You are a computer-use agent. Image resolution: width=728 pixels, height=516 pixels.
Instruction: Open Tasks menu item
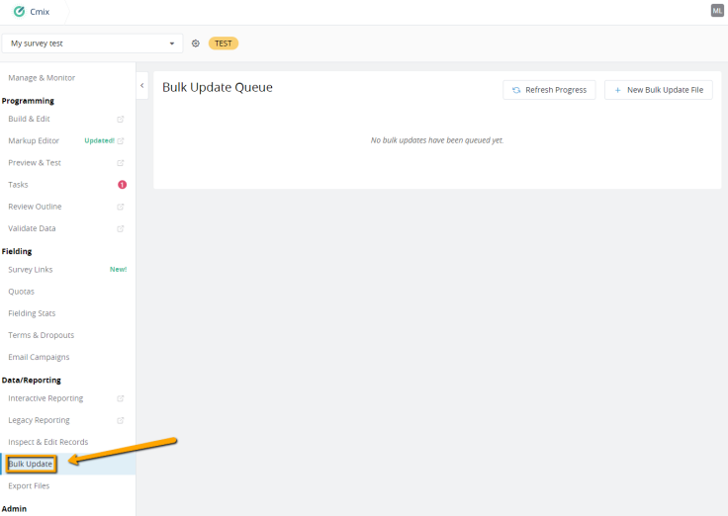18,185
